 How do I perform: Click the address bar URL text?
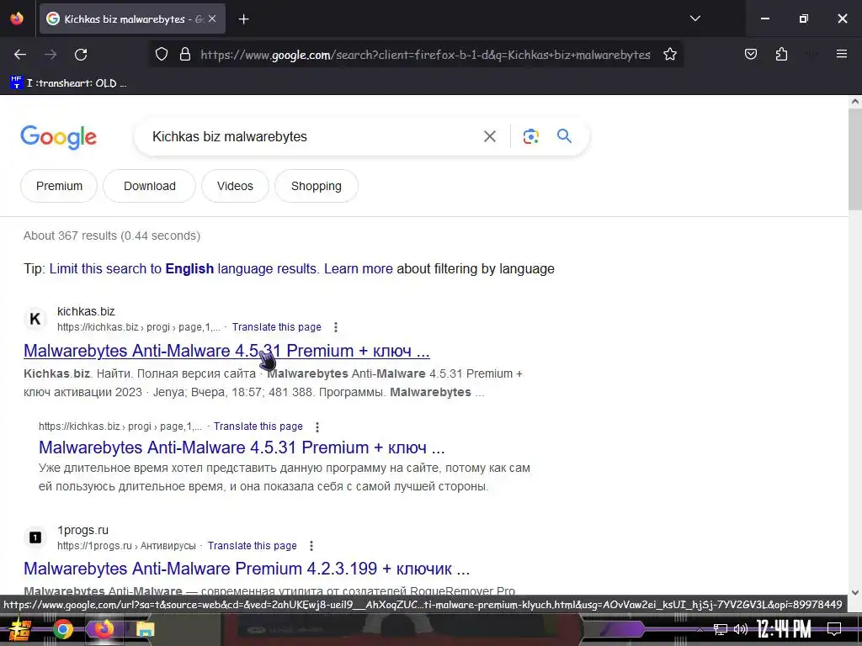pos(425,55)
